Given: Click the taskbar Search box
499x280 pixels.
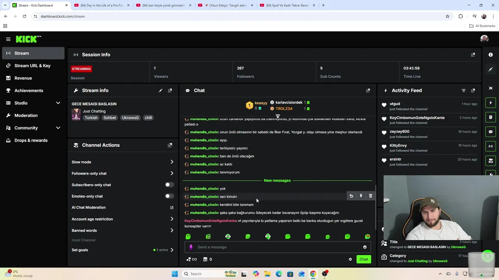Looking at the screenshot, I should click(x=210, y=274).
